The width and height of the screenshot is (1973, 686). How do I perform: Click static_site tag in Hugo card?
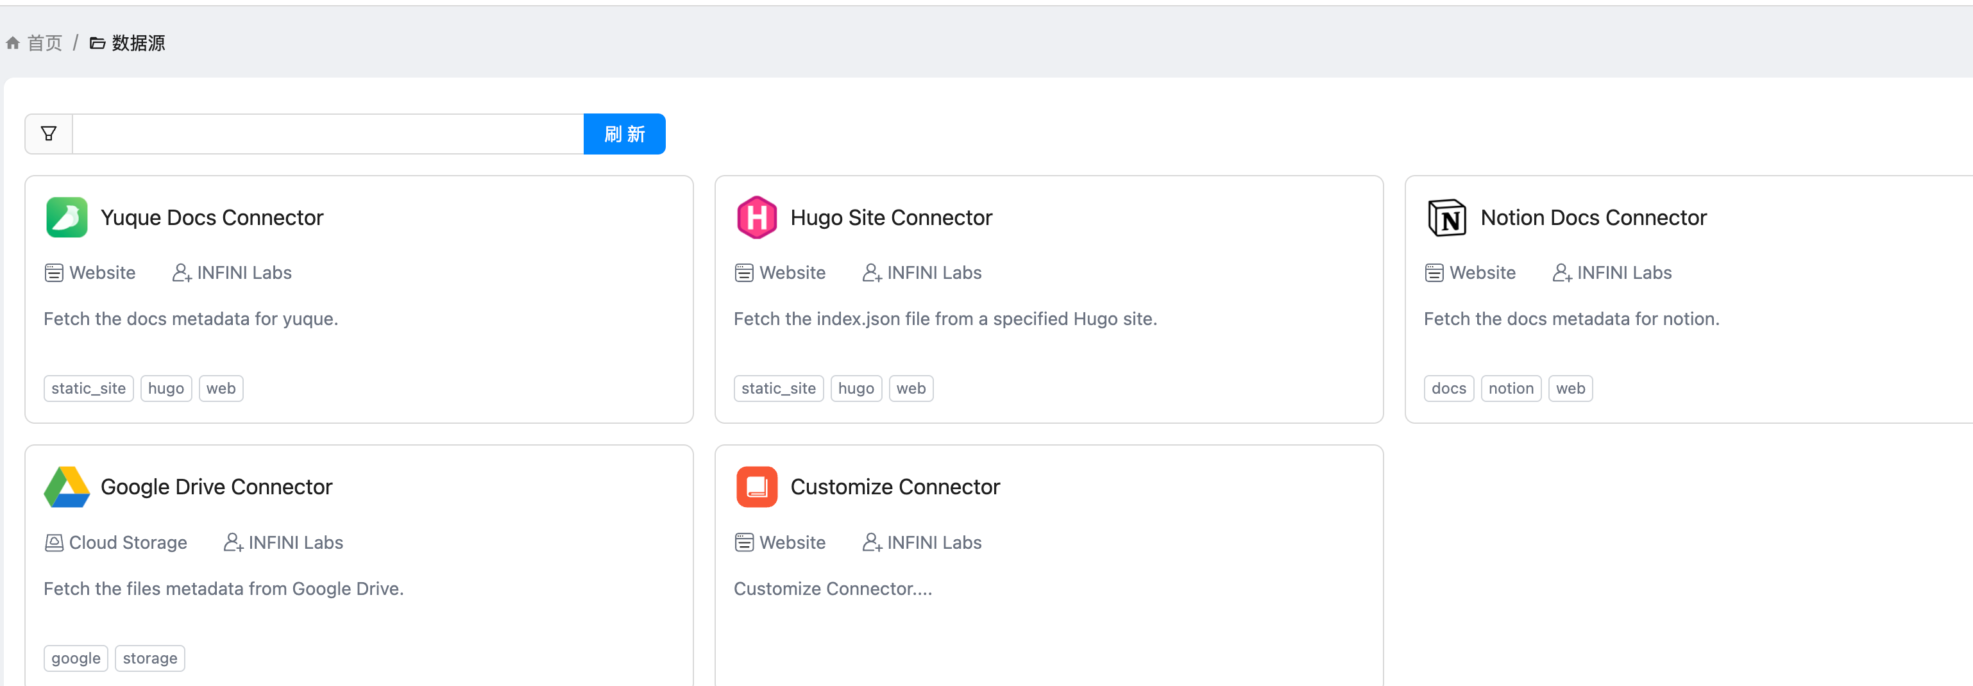pyautogui.click(x=779, y=388)
